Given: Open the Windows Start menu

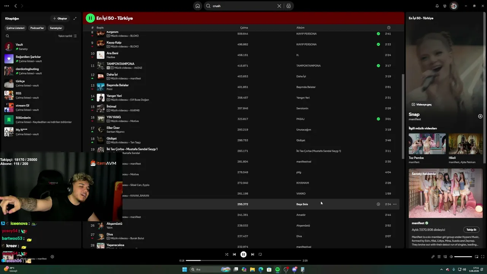Looking at the screenshot, I should (185, 269).
